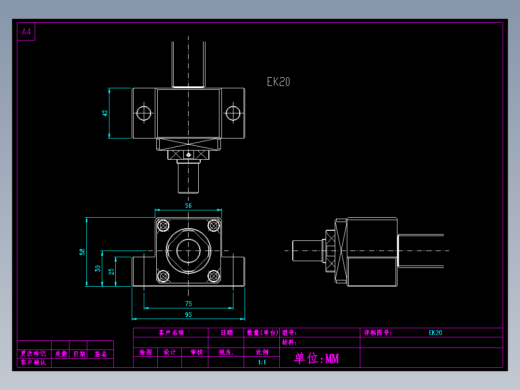Select the 30 dimension text
This screenshot has width=520, height=390.
(97, 268)
